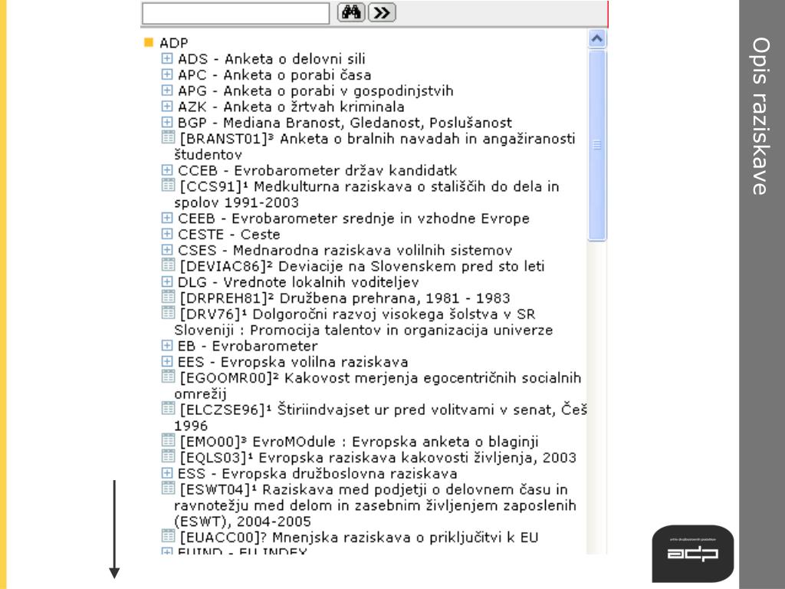Image resolution: width=785 pixels, height=589 pixels.
Task: Expand EES - Evropska volilna raziskava
Action: [166, 362]
